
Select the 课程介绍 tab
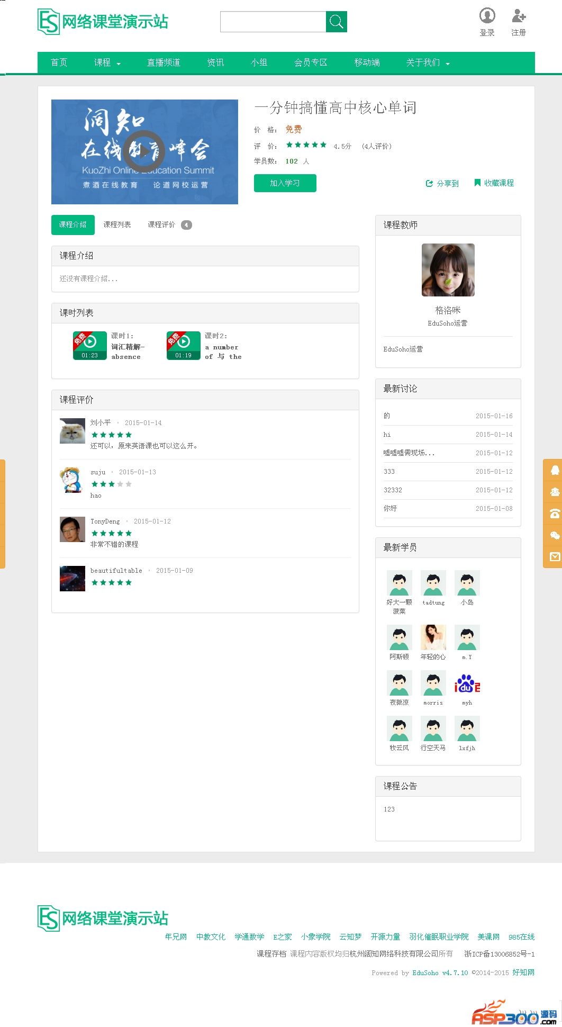coord(73,224)
